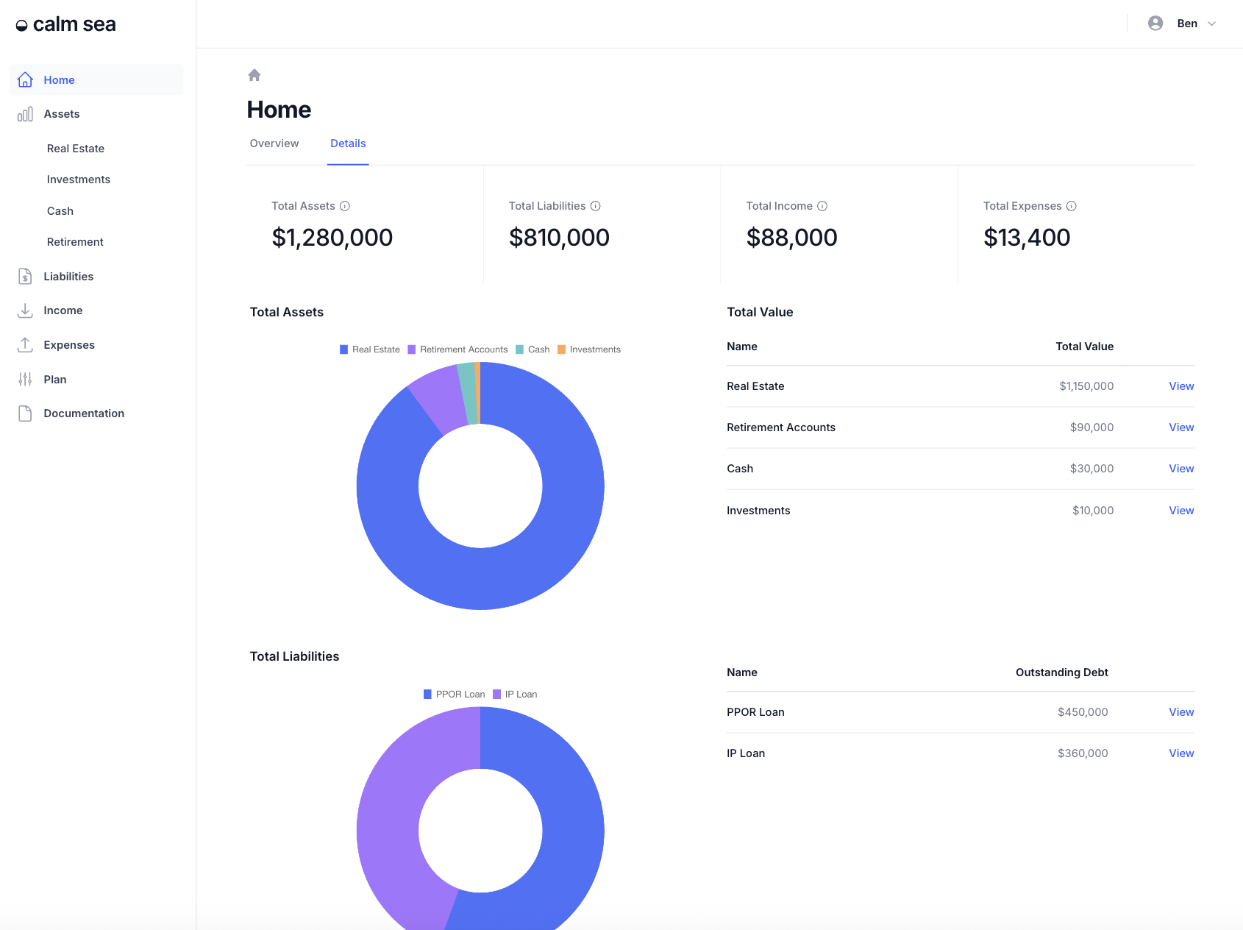1243x930 pixels.
Task: Click the Investments orange legend swatch
Action: (561, 349)
